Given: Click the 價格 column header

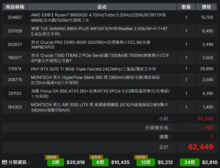Looking at the screenshot, I should pos(206,7).
